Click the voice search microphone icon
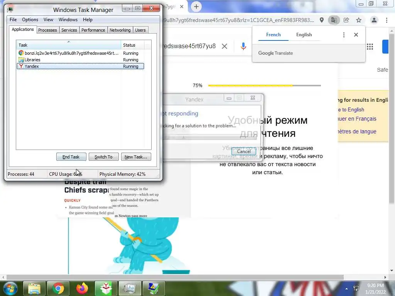Viewport: 395px width, 296px height. [243, 46]
